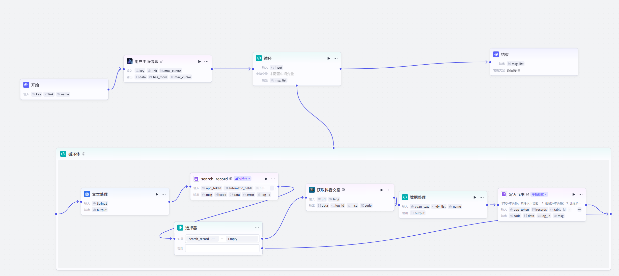Run the search_record node
This screenshot has height=276, width=619.
[266, 179]
